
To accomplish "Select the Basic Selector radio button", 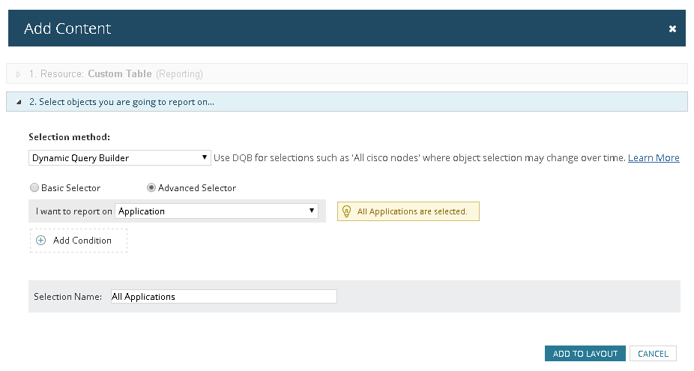I will 34,187.
